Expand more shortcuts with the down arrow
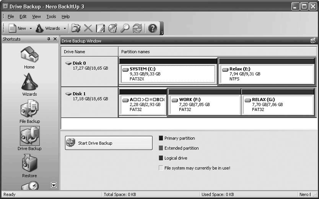 (x=54, y=185)
